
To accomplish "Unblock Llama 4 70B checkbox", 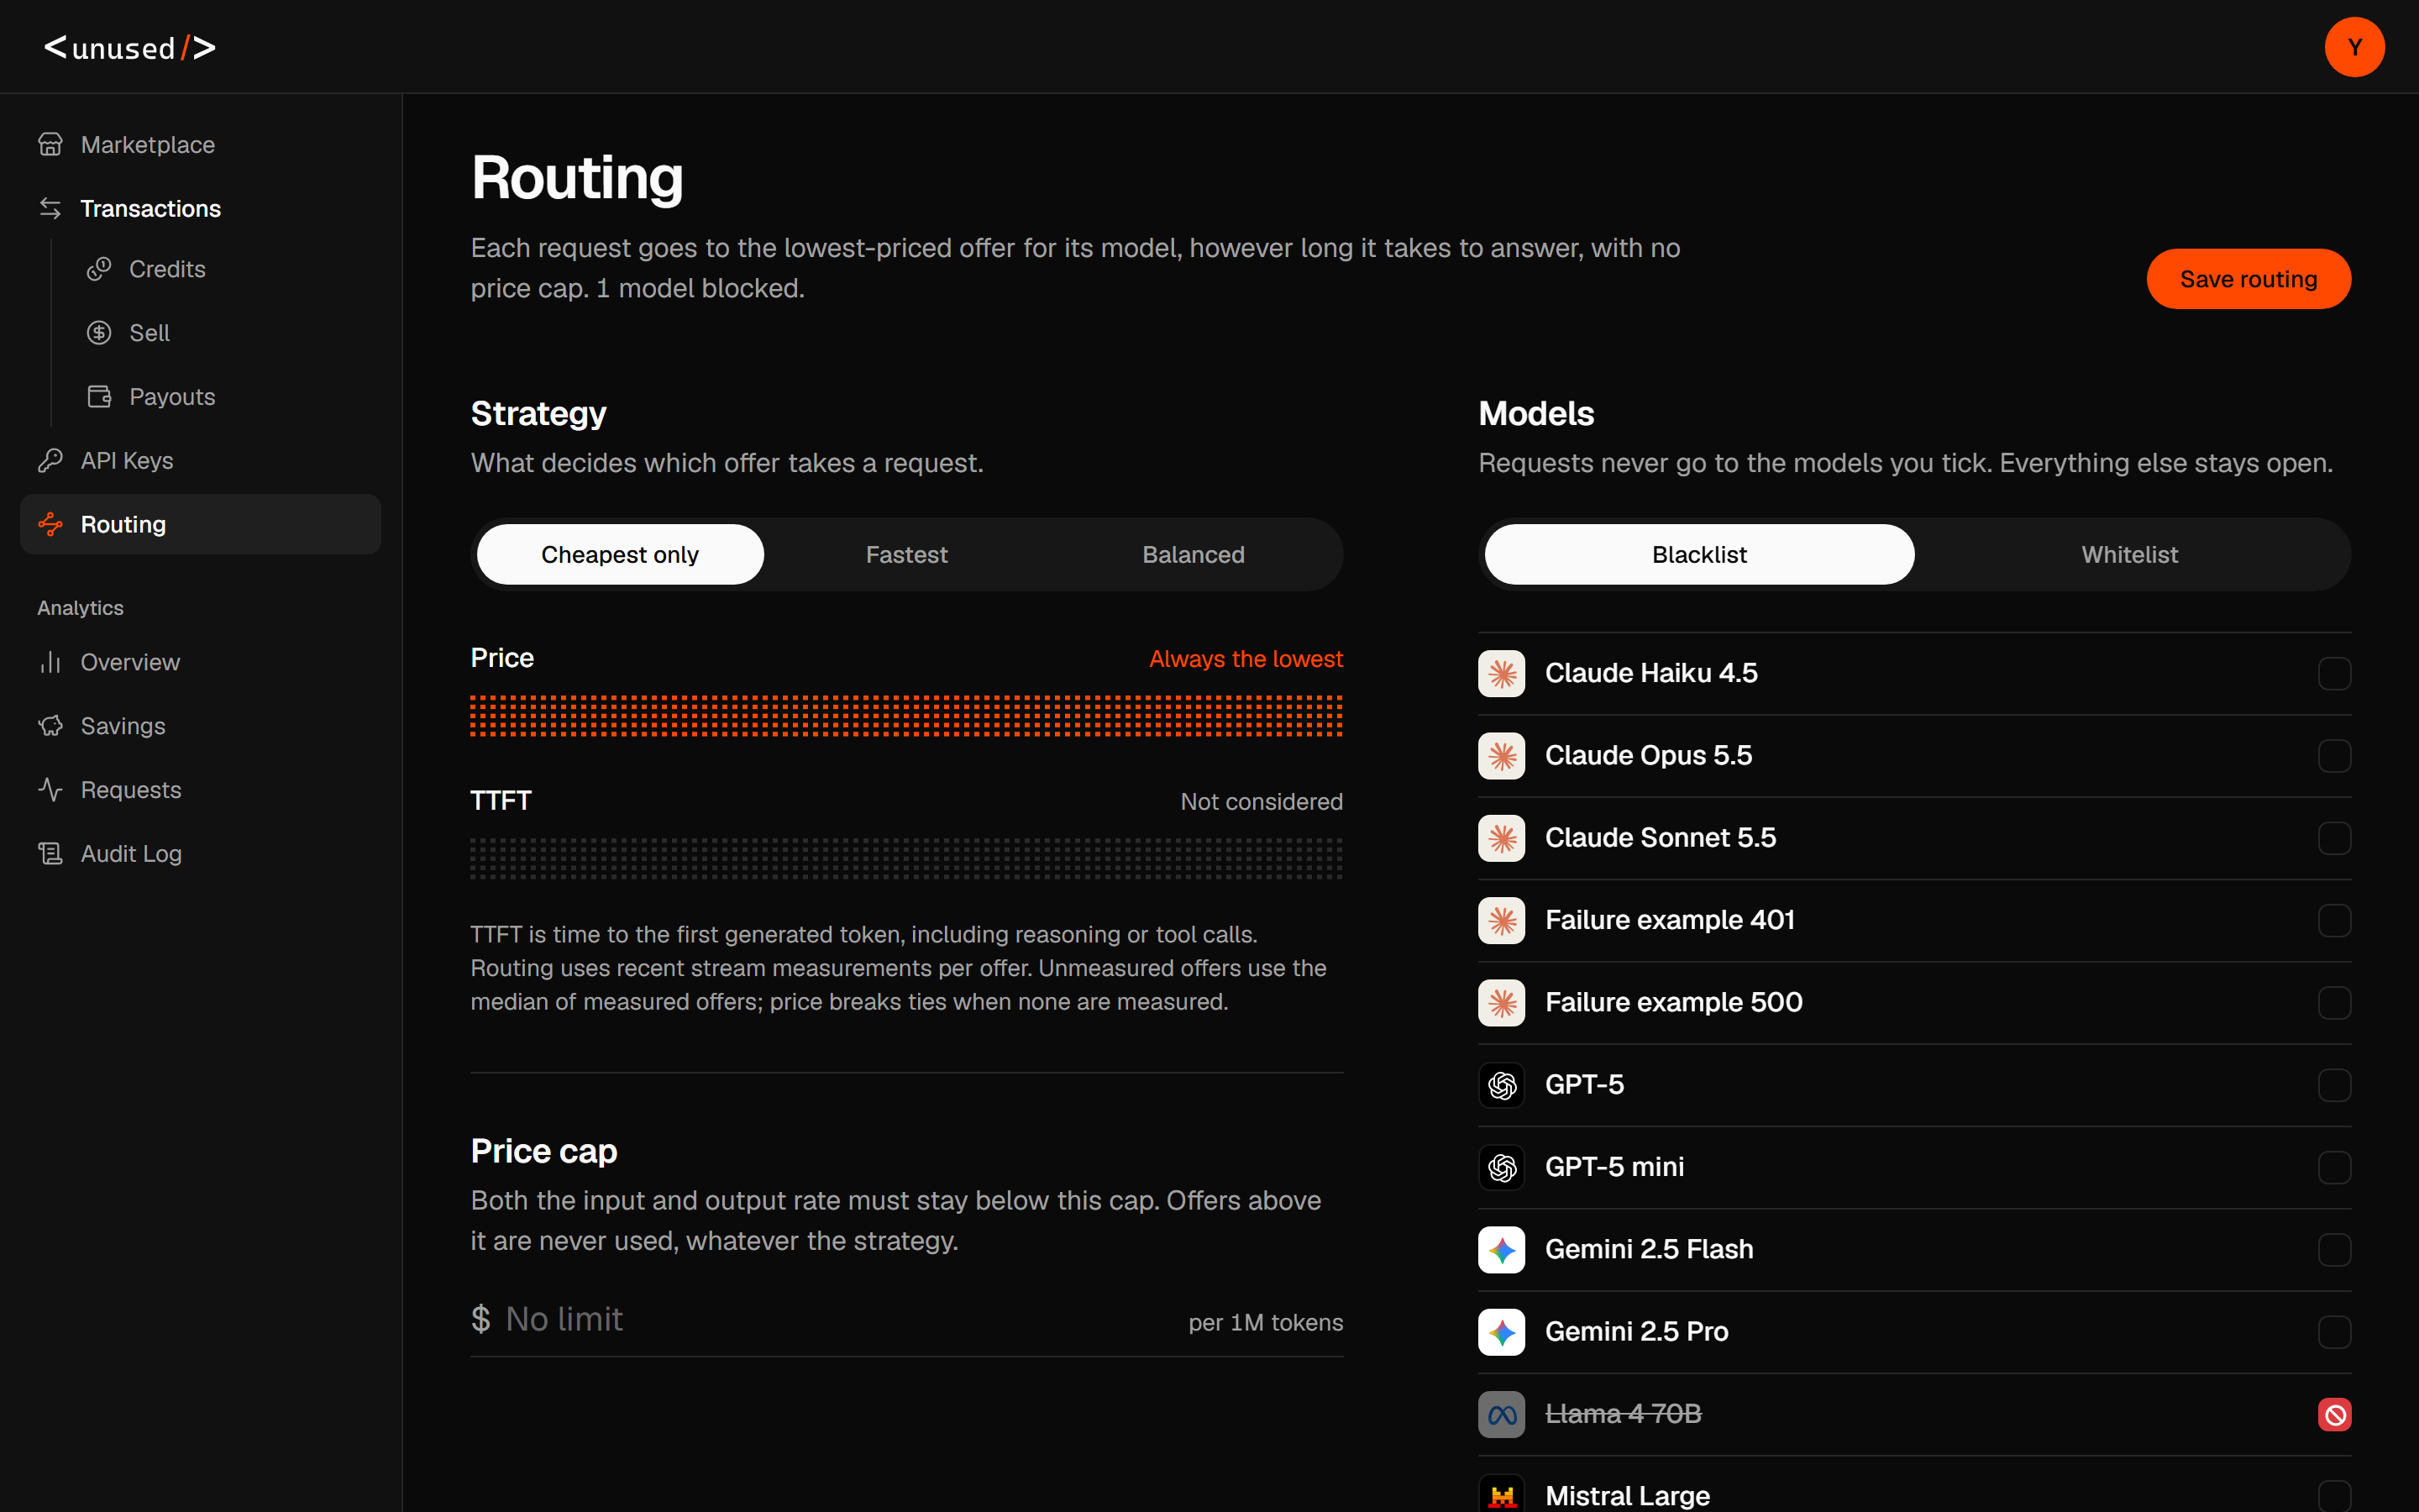I will click(2334, 1414).
